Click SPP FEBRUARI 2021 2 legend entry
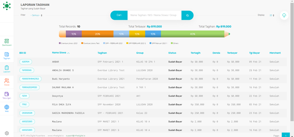This screenshot has height=137, width=294. [x=136, y=43]
